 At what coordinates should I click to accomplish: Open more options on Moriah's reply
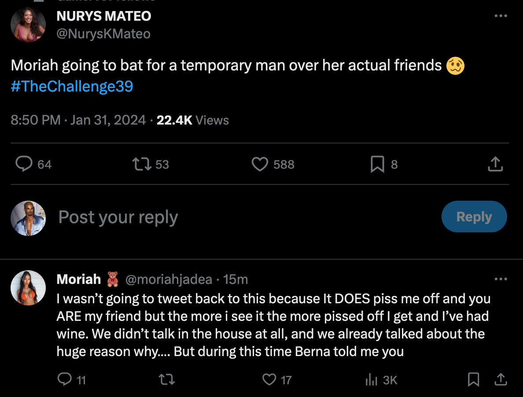point(501,279)
